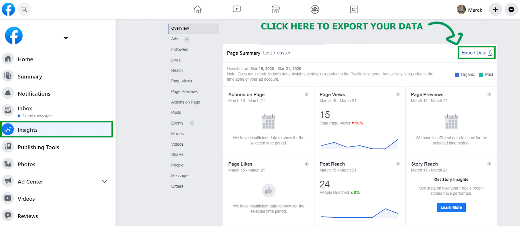Open the Watch video icon
This screenshot has height=226, width=520.
pos(237,9)
